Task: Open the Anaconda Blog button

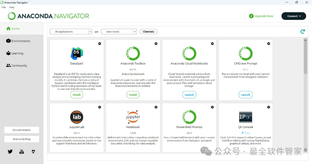Action: [22, 139]
